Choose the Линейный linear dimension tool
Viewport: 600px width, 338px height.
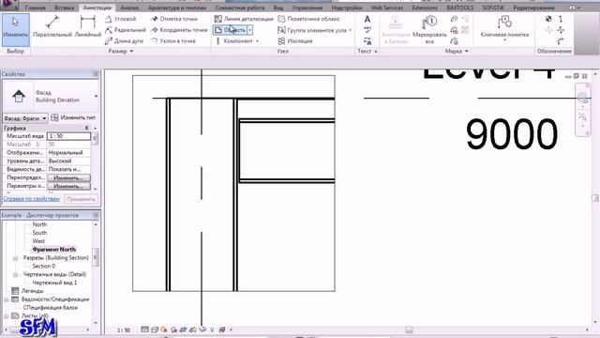pyautogui.click(x=87, y=27)
